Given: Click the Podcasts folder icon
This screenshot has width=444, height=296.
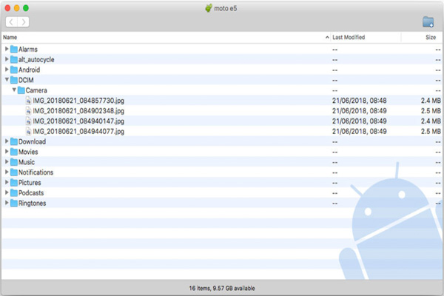Looking at the screenshot, I should (x=14, y=193).
